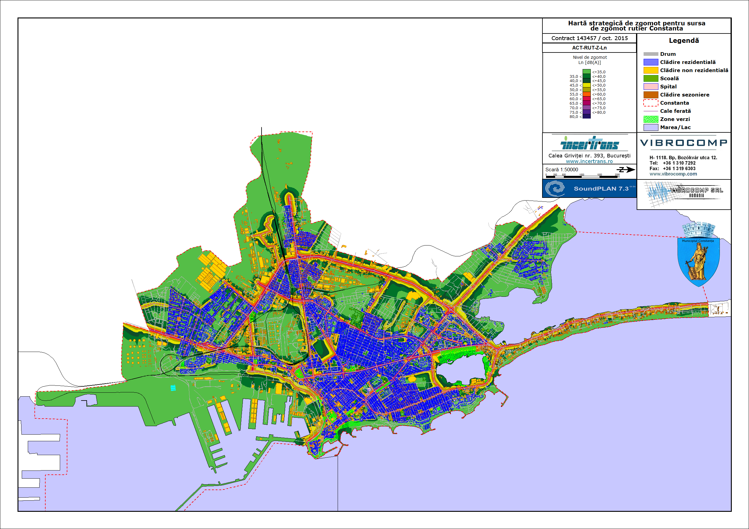Click the ACT-RUT-Z-Ln map code label

589,48
